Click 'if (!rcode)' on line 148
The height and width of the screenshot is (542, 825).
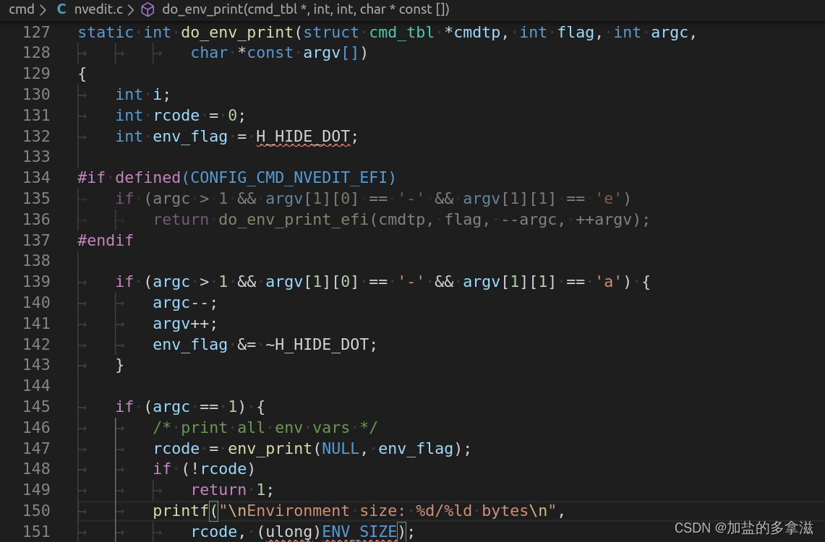click(204, 469)
